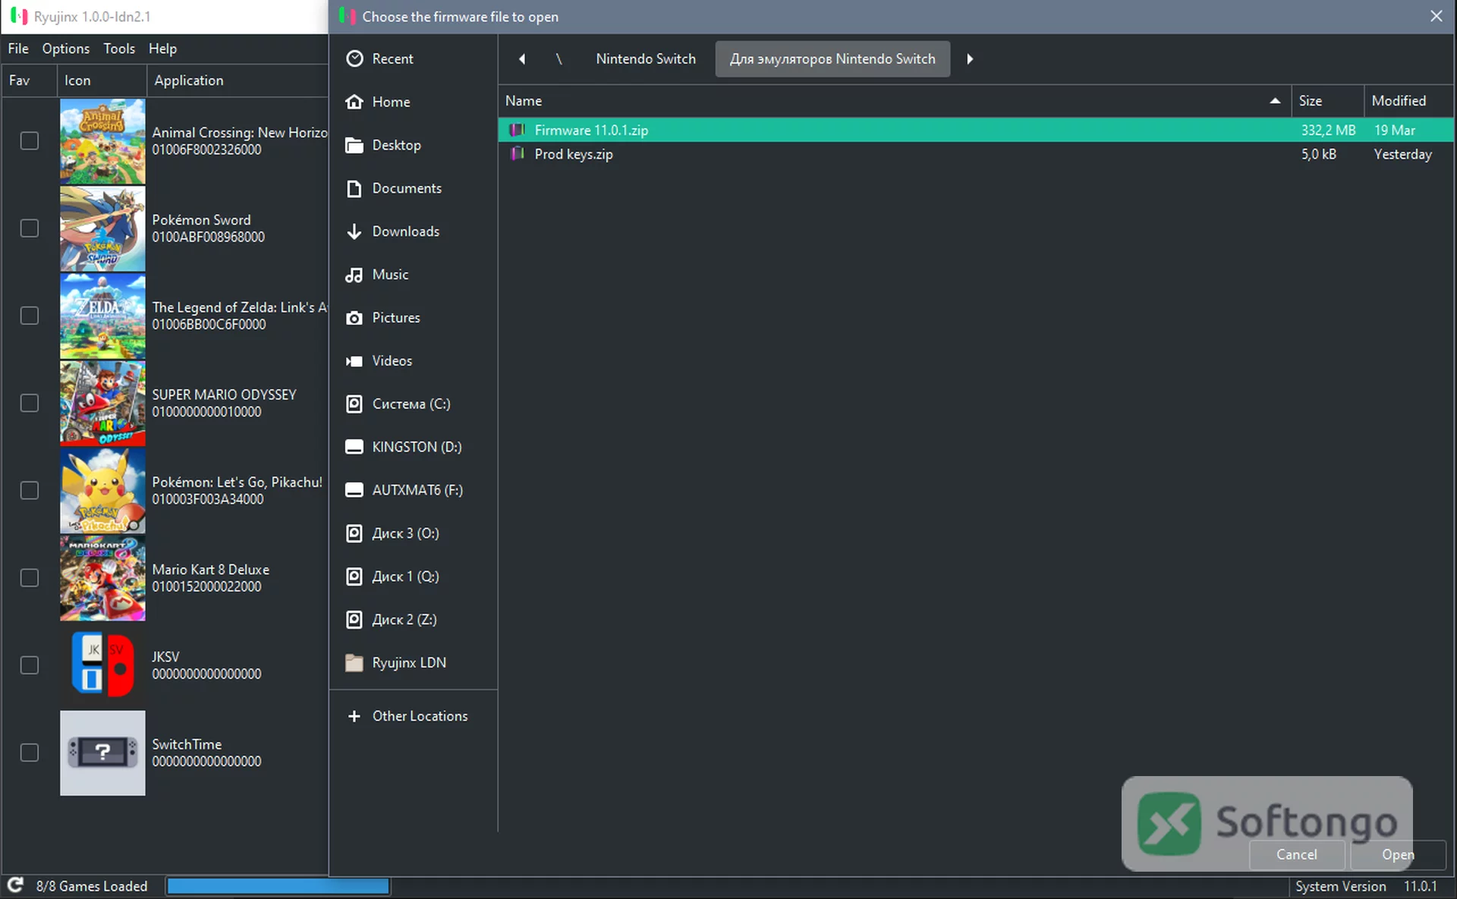Click the KINGSTON (D:) drive icon
The height and width of the screenshot is (899, 1457).
354,447
